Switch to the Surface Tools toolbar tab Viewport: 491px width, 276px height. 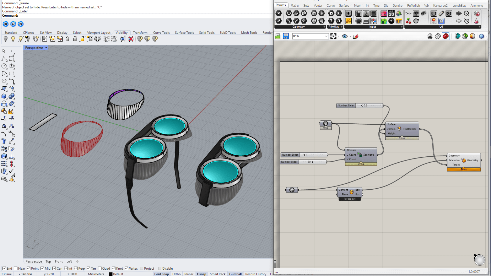[x=184, y=33]
